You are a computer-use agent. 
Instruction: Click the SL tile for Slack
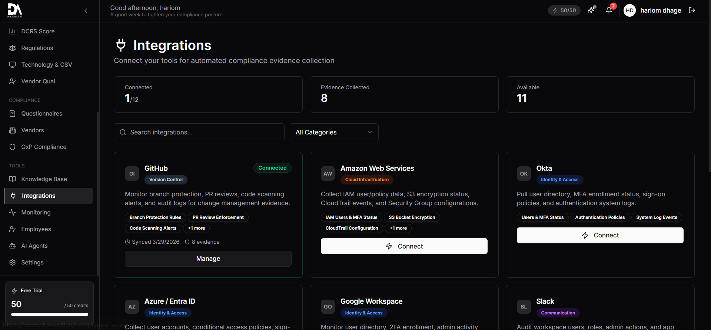(x=524, y=307)
